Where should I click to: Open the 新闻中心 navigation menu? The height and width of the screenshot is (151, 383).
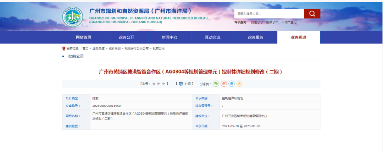(x=170, y=37)
